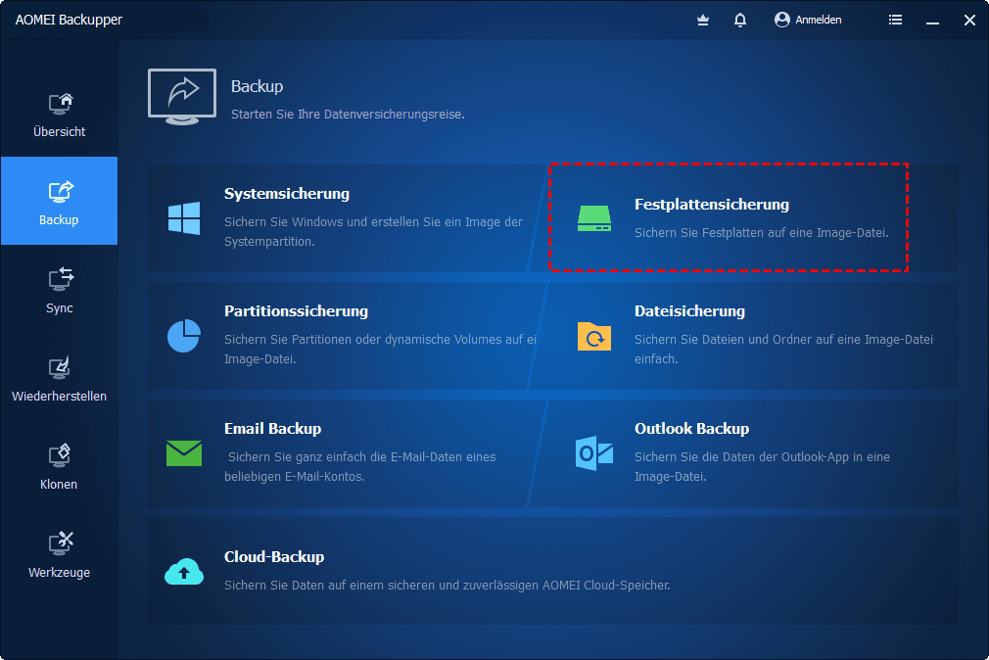The width and height of the screenshot is (989, 660).
Task: Click the 'Backup' page heading text
Action: point(257,86)
